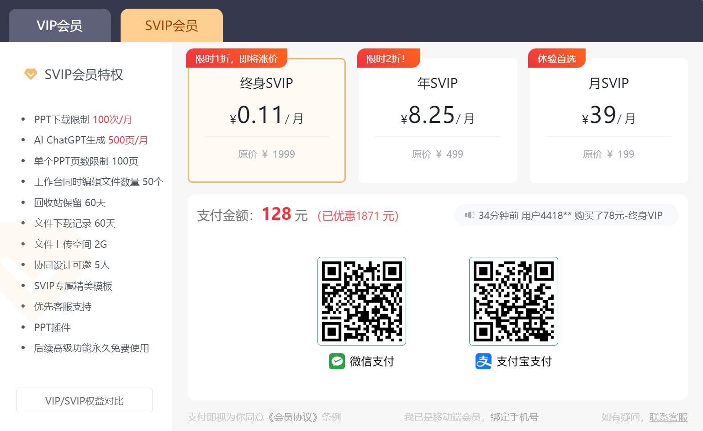Open the 《会员协议》 link

tap(292, 417)
